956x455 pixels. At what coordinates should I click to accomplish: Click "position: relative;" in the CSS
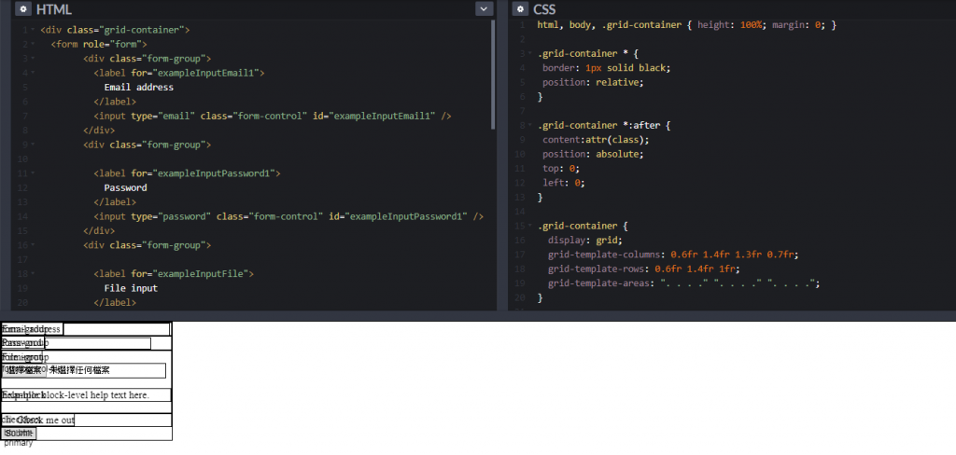click(593, 82)
